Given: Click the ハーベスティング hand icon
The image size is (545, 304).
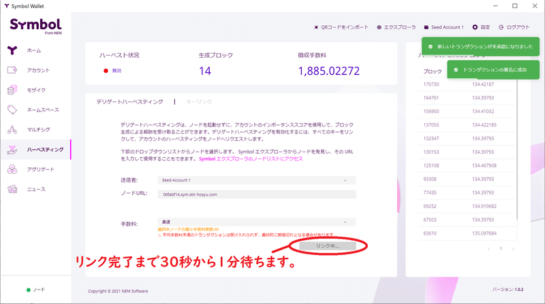Looking at the screenshot, I should (x=12, y=150).
